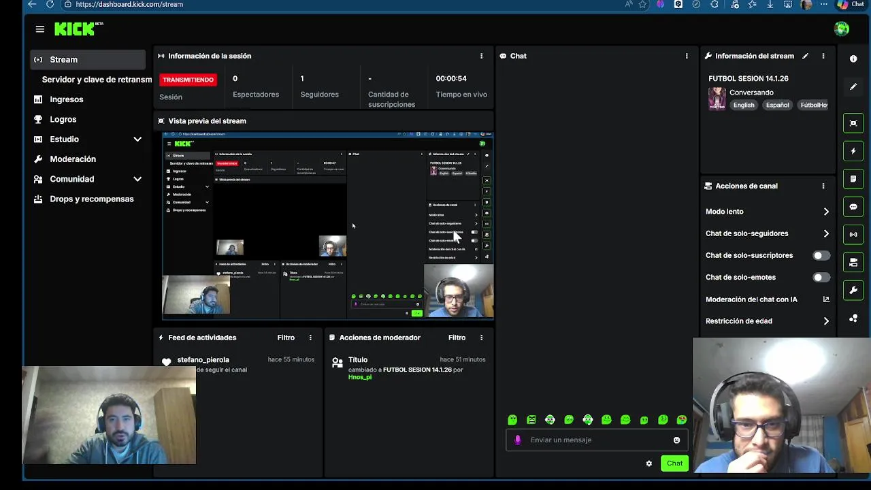Enable Chat de solo-emotes toggle
This screenshot has width=871, height=490.
coord(821,277)
